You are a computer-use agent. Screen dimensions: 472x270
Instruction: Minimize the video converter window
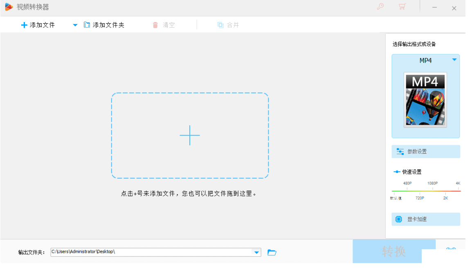434,7
